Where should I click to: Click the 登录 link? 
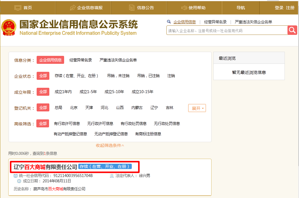pyautogui.click(x=279, y=8)
